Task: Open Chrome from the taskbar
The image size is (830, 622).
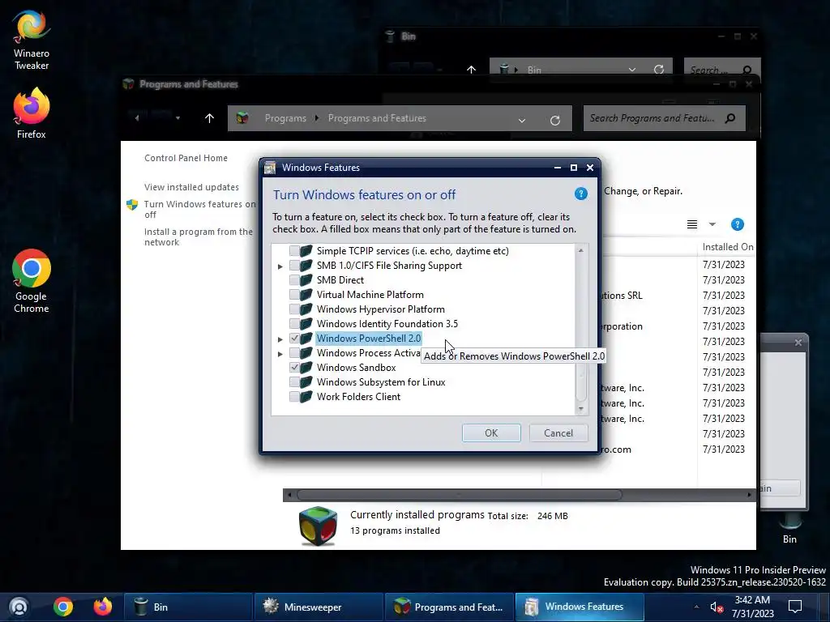Action: click(63, 607)
